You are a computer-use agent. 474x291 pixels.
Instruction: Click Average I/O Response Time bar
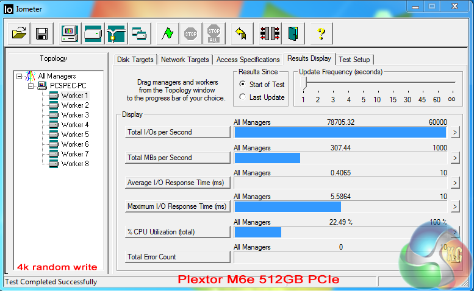click(x=340, y=183)
